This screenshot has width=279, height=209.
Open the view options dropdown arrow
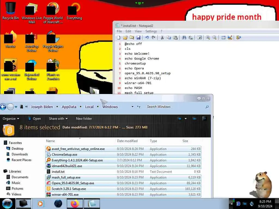186,119
